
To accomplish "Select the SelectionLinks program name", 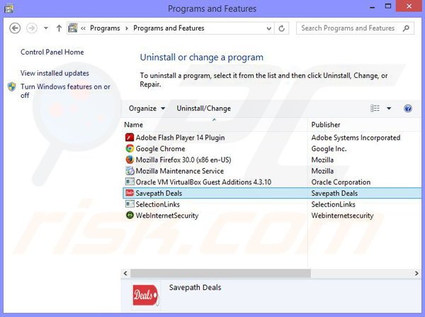I will pos(158,204).
